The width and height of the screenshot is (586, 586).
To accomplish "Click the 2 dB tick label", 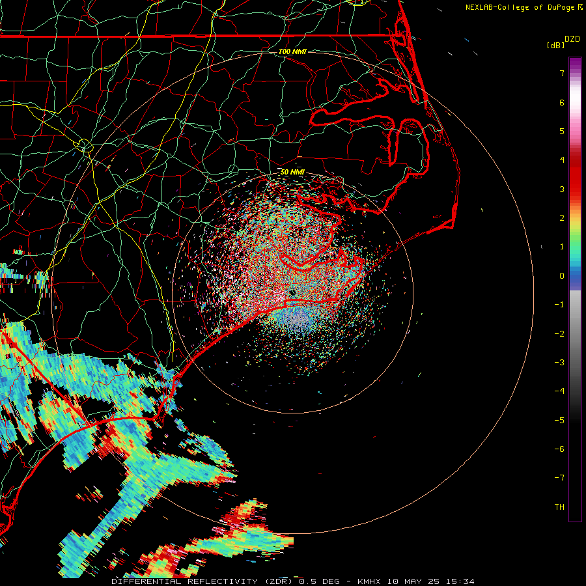I will tap(562, 218).
